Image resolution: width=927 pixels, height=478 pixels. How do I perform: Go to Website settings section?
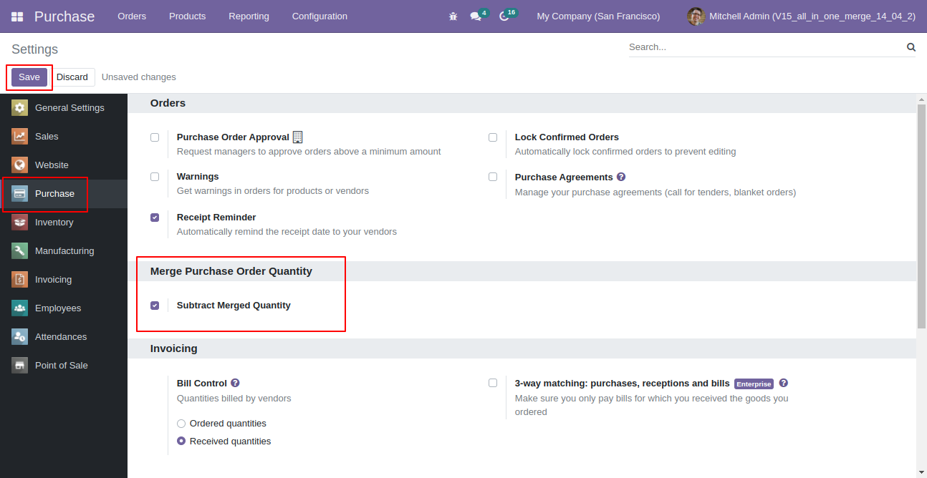tap(64, 165)
